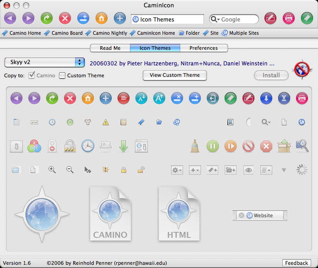The width and height of the screenshot is (318, 268).
Task: Select the large clock preferences icon
Action: pos(88,146)
